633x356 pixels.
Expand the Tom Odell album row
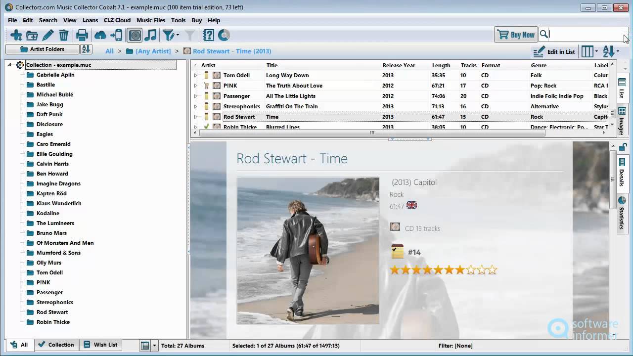click(195, 75)
